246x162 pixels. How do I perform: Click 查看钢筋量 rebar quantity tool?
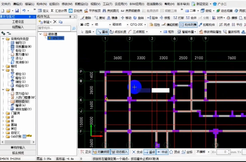pyautogui.click(x=130, y=11)
